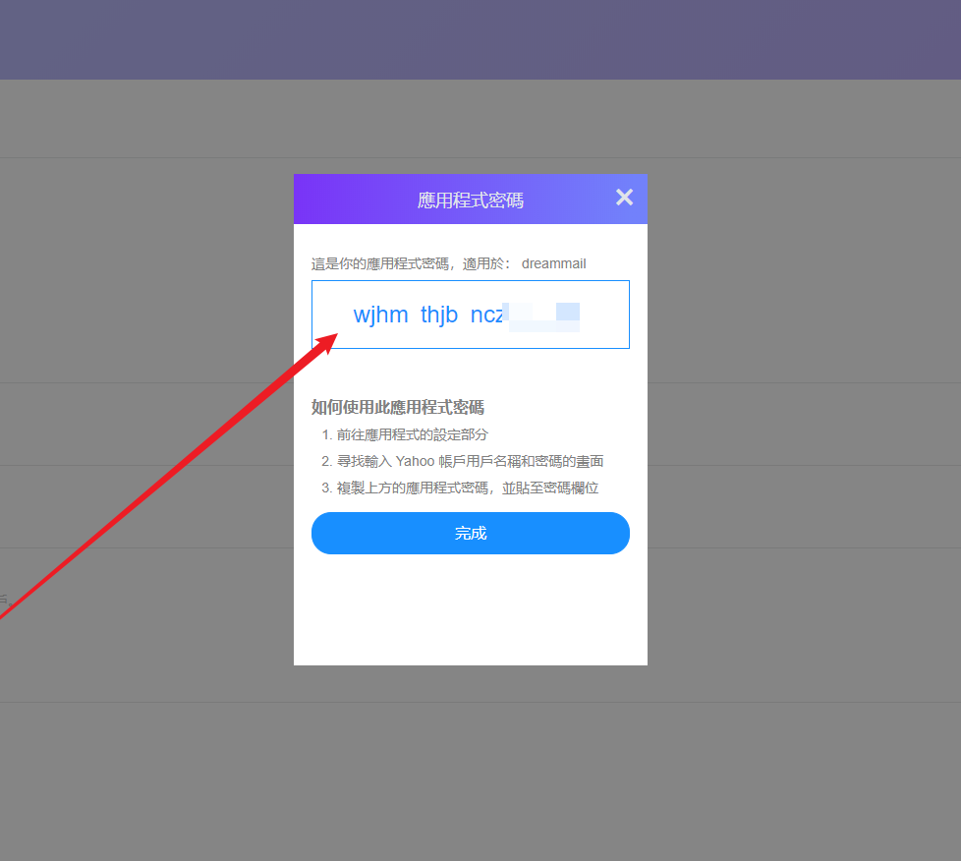Close the 應用程式密碼 dialog
961x861 pixels.
(x=624, y=197)
